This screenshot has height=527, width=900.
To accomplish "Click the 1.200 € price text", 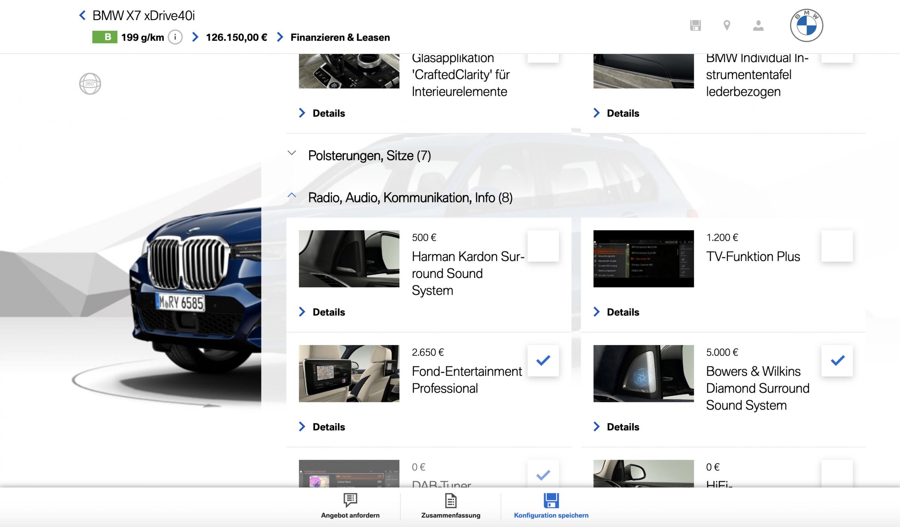I will click(x=722, y=237).
